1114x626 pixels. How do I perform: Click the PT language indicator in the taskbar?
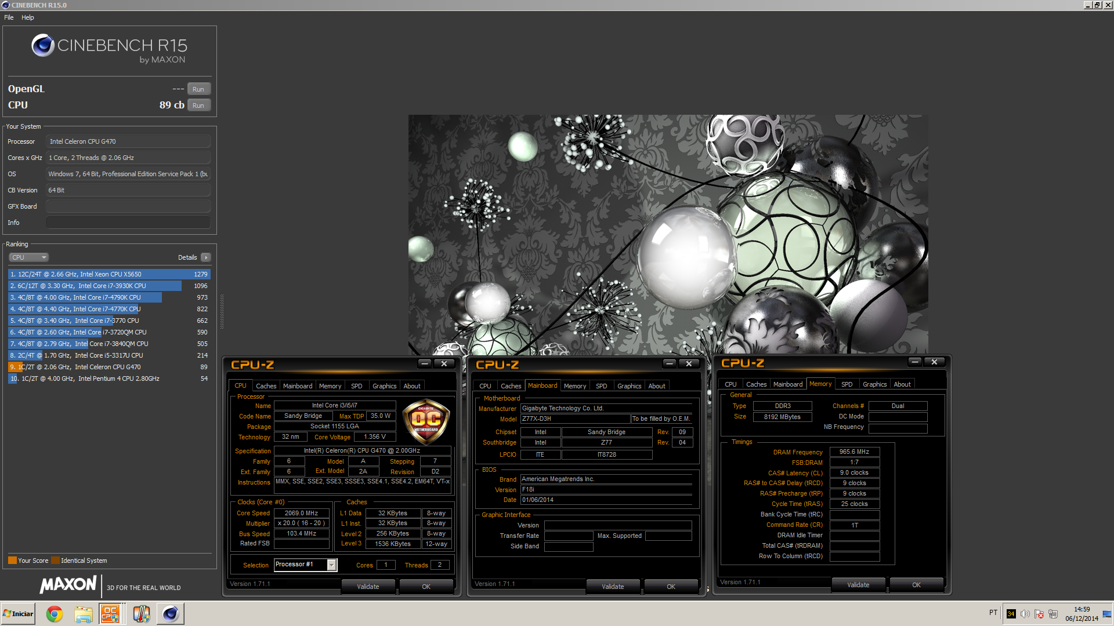[x=993, y=613]
